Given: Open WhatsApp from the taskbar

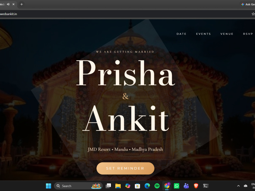Looking at the screenshot, I should (176, 186).
